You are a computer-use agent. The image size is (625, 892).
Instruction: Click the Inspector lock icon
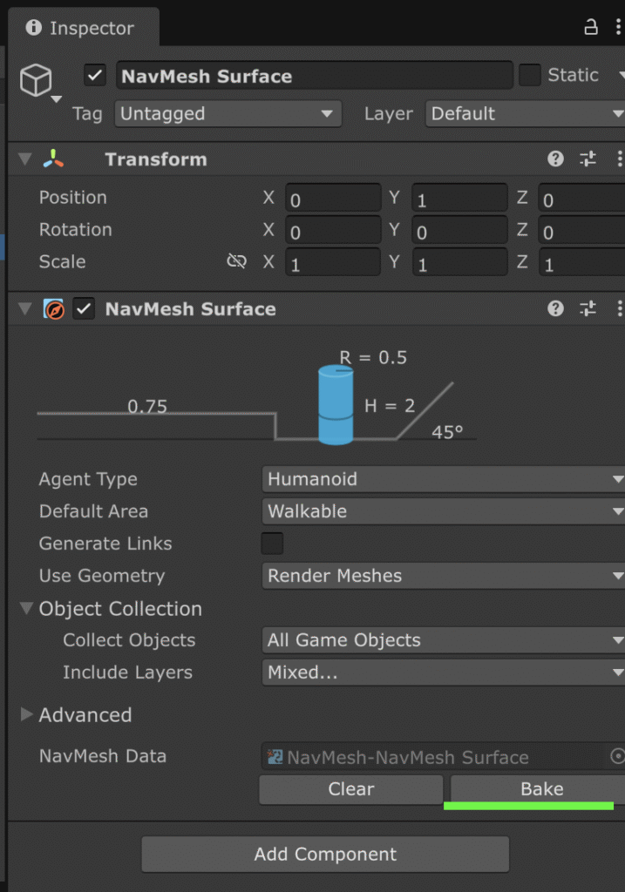591,27
